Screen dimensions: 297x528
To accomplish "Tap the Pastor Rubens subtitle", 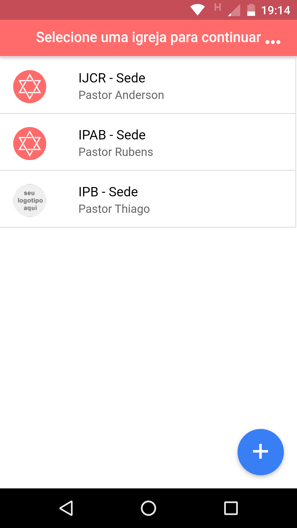I will pos(116,152).
